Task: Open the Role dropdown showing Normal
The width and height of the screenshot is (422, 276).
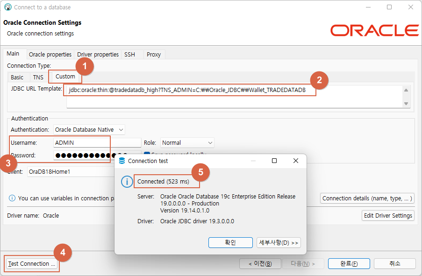Action: (187, 143)
